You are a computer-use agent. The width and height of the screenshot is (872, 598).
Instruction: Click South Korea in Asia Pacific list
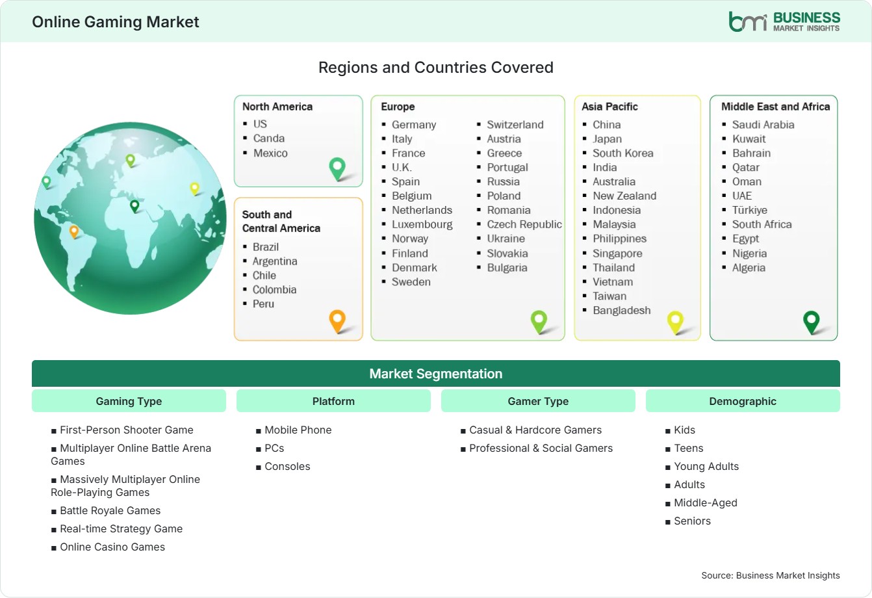click(623, 153)
